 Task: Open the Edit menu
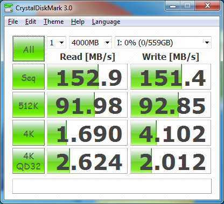(31, 22)
